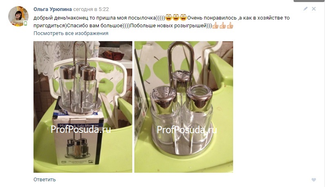Click the ProfPosuda.ru watermark on the left photo
The image size is (325, 187).
[x=81, y=130]
